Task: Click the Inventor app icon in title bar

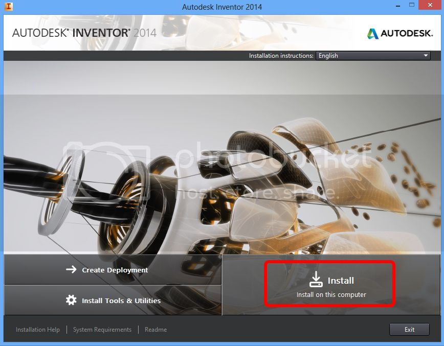Action: 9,6
